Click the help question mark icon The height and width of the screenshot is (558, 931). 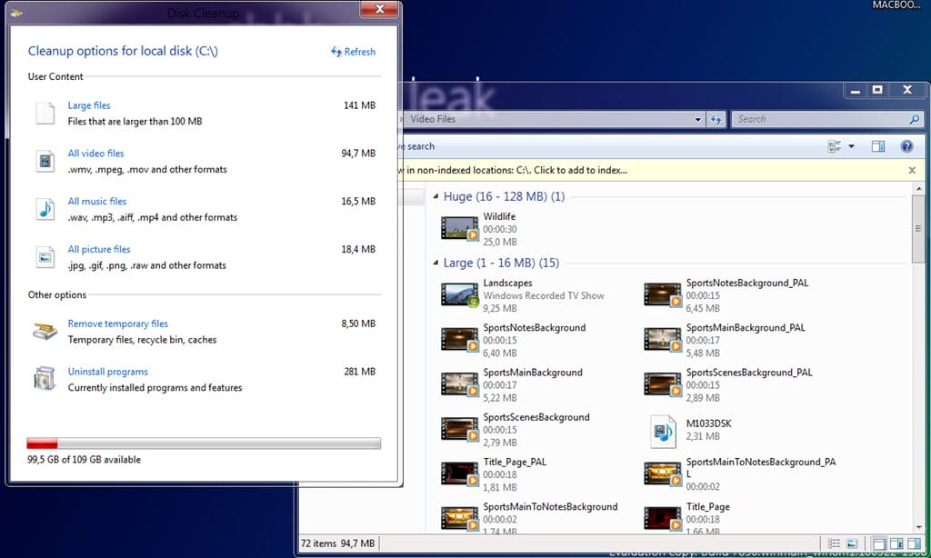click(x=906, y=146)
